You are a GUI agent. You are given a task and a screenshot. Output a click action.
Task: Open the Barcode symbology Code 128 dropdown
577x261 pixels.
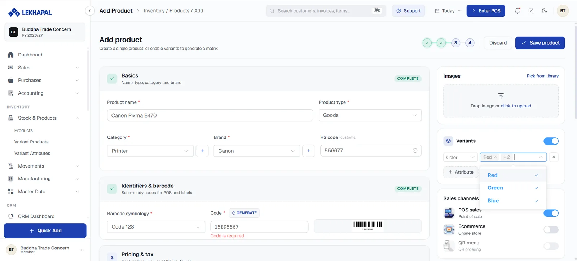pos(156,227)
